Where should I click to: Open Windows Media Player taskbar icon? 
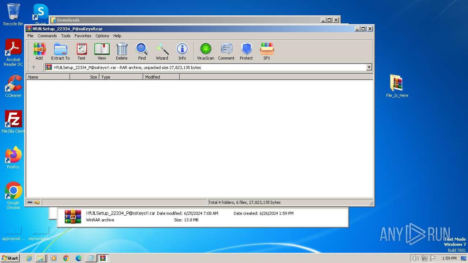(53, 258)
